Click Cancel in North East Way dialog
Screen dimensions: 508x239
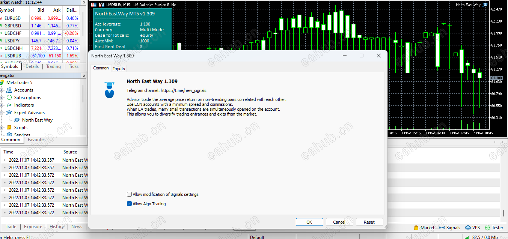[339, 222]
